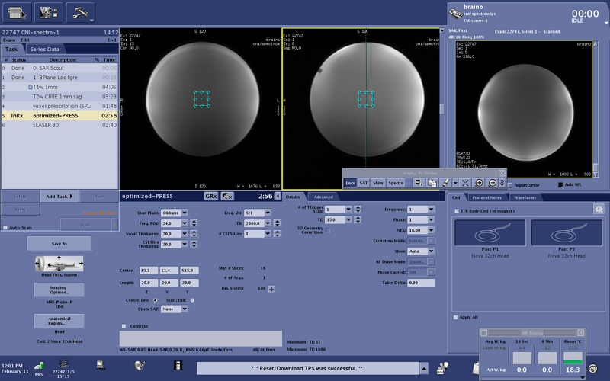
Task: Click the link column icon in task table header
Action: tap(97, 60)
